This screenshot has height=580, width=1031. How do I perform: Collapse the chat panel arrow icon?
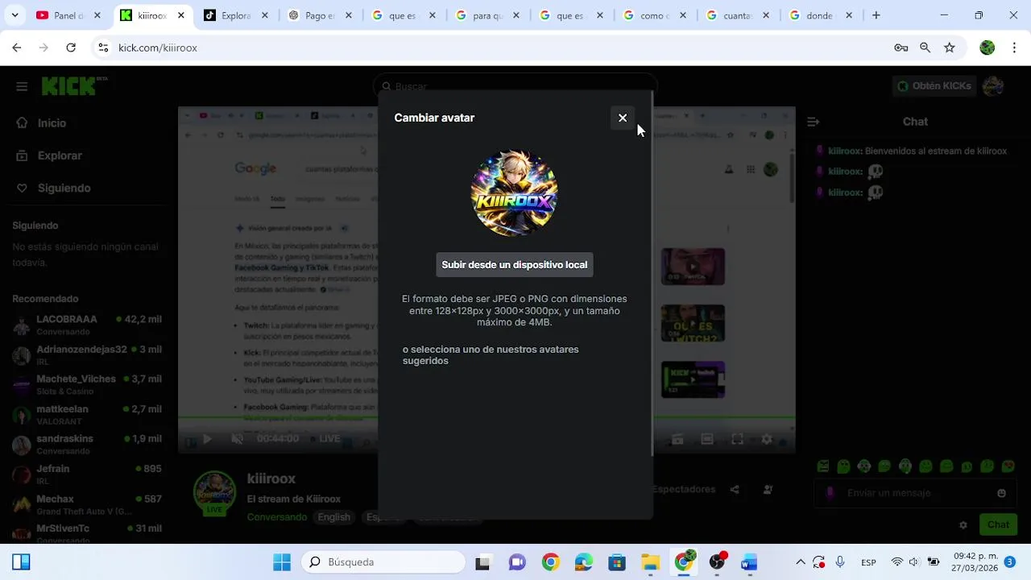tap(813, 122)
